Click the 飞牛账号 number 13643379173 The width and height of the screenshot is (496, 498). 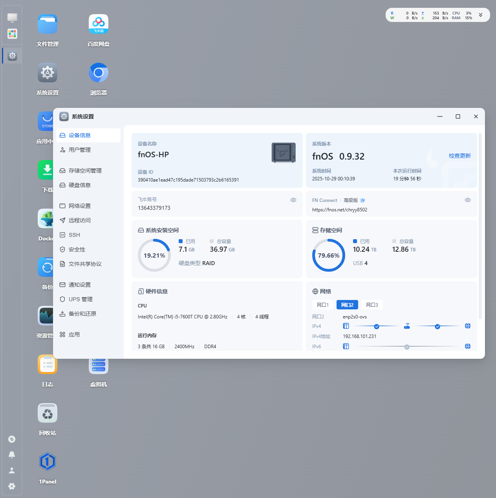154,208
